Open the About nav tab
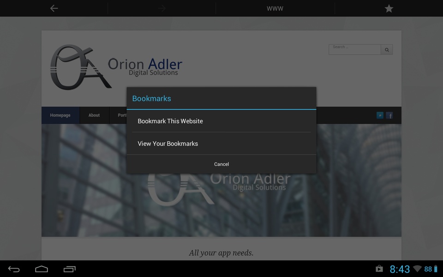This screenshot has height=277, width=443. (94, 115)
